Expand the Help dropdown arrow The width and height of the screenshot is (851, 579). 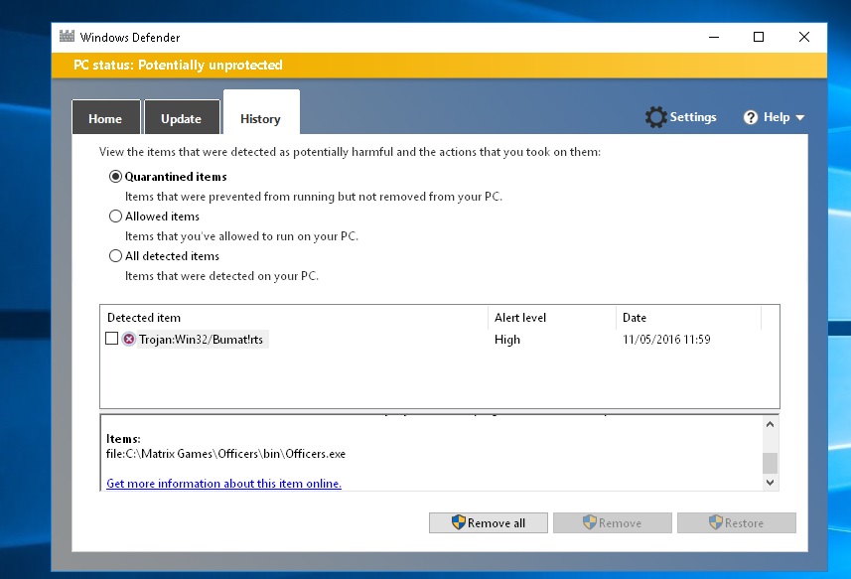[x=800, y=118]
